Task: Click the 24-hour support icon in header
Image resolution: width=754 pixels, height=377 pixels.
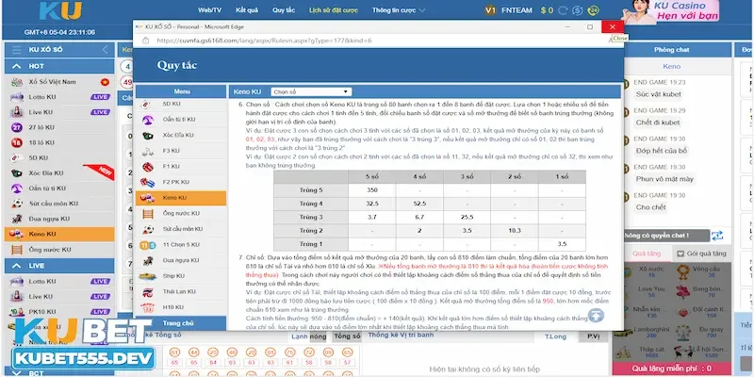Action: point(594,10)
